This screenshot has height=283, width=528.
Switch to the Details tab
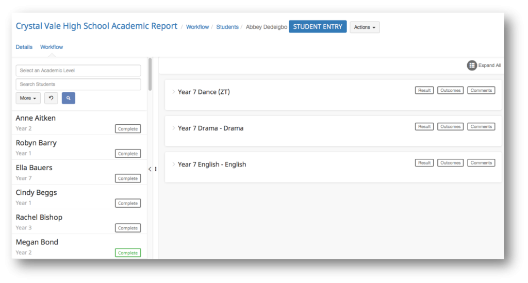tap(24, 47)
